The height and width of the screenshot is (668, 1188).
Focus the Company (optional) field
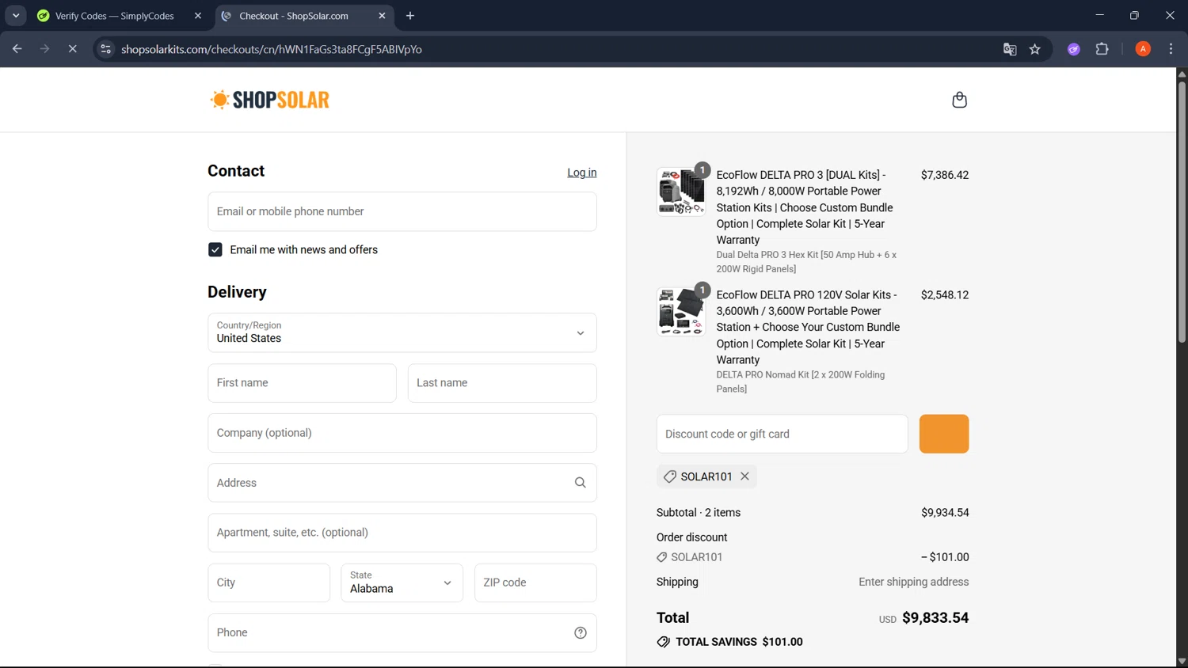tap(402, 433)
